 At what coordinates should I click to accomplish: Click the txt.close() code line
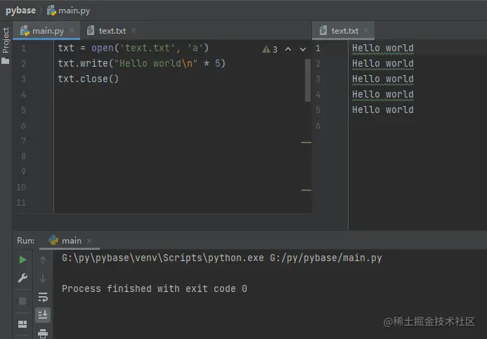click(89, 79)
